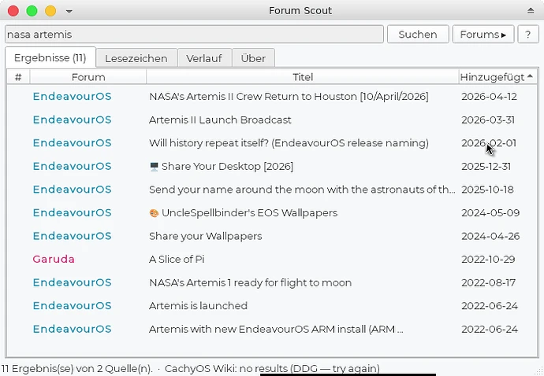Select the Artemis II Launch Broadcast result

[x=272, y=120]
